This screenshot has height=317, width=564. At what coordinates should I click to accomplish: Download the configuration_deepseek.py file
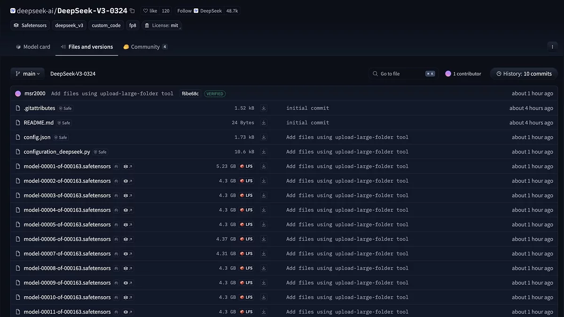pyautogui.click(x=264, y=152)
